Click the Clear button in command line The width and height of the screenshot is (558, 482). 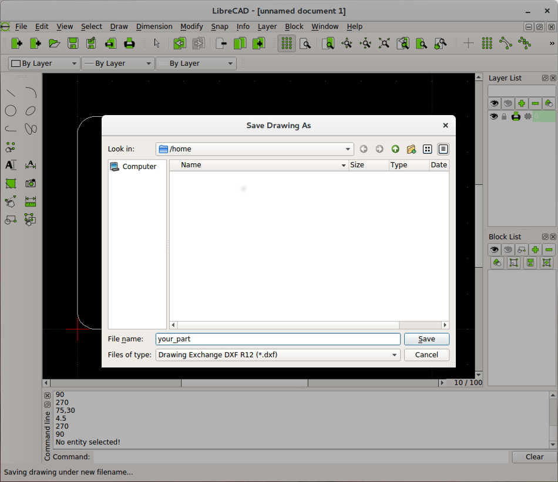pyautogui.click(x=534, y=457)
